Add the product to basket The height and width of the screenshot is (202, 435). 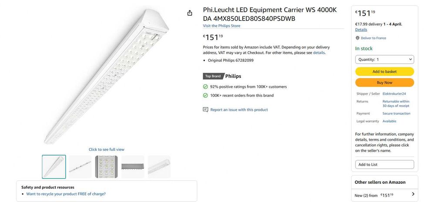pos(385,72)
